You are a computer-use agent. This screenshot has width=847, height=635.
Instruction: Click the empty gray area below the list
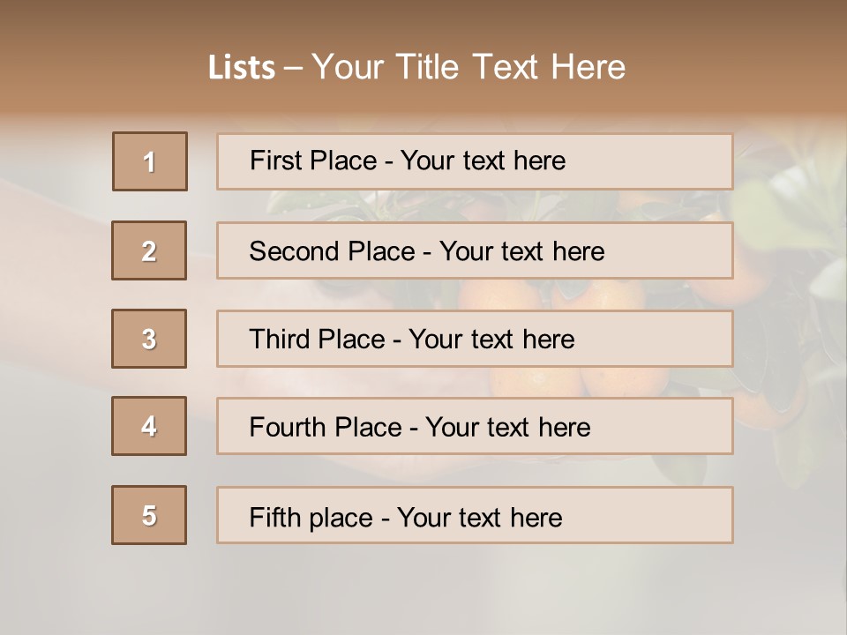[x=423, y=591]
